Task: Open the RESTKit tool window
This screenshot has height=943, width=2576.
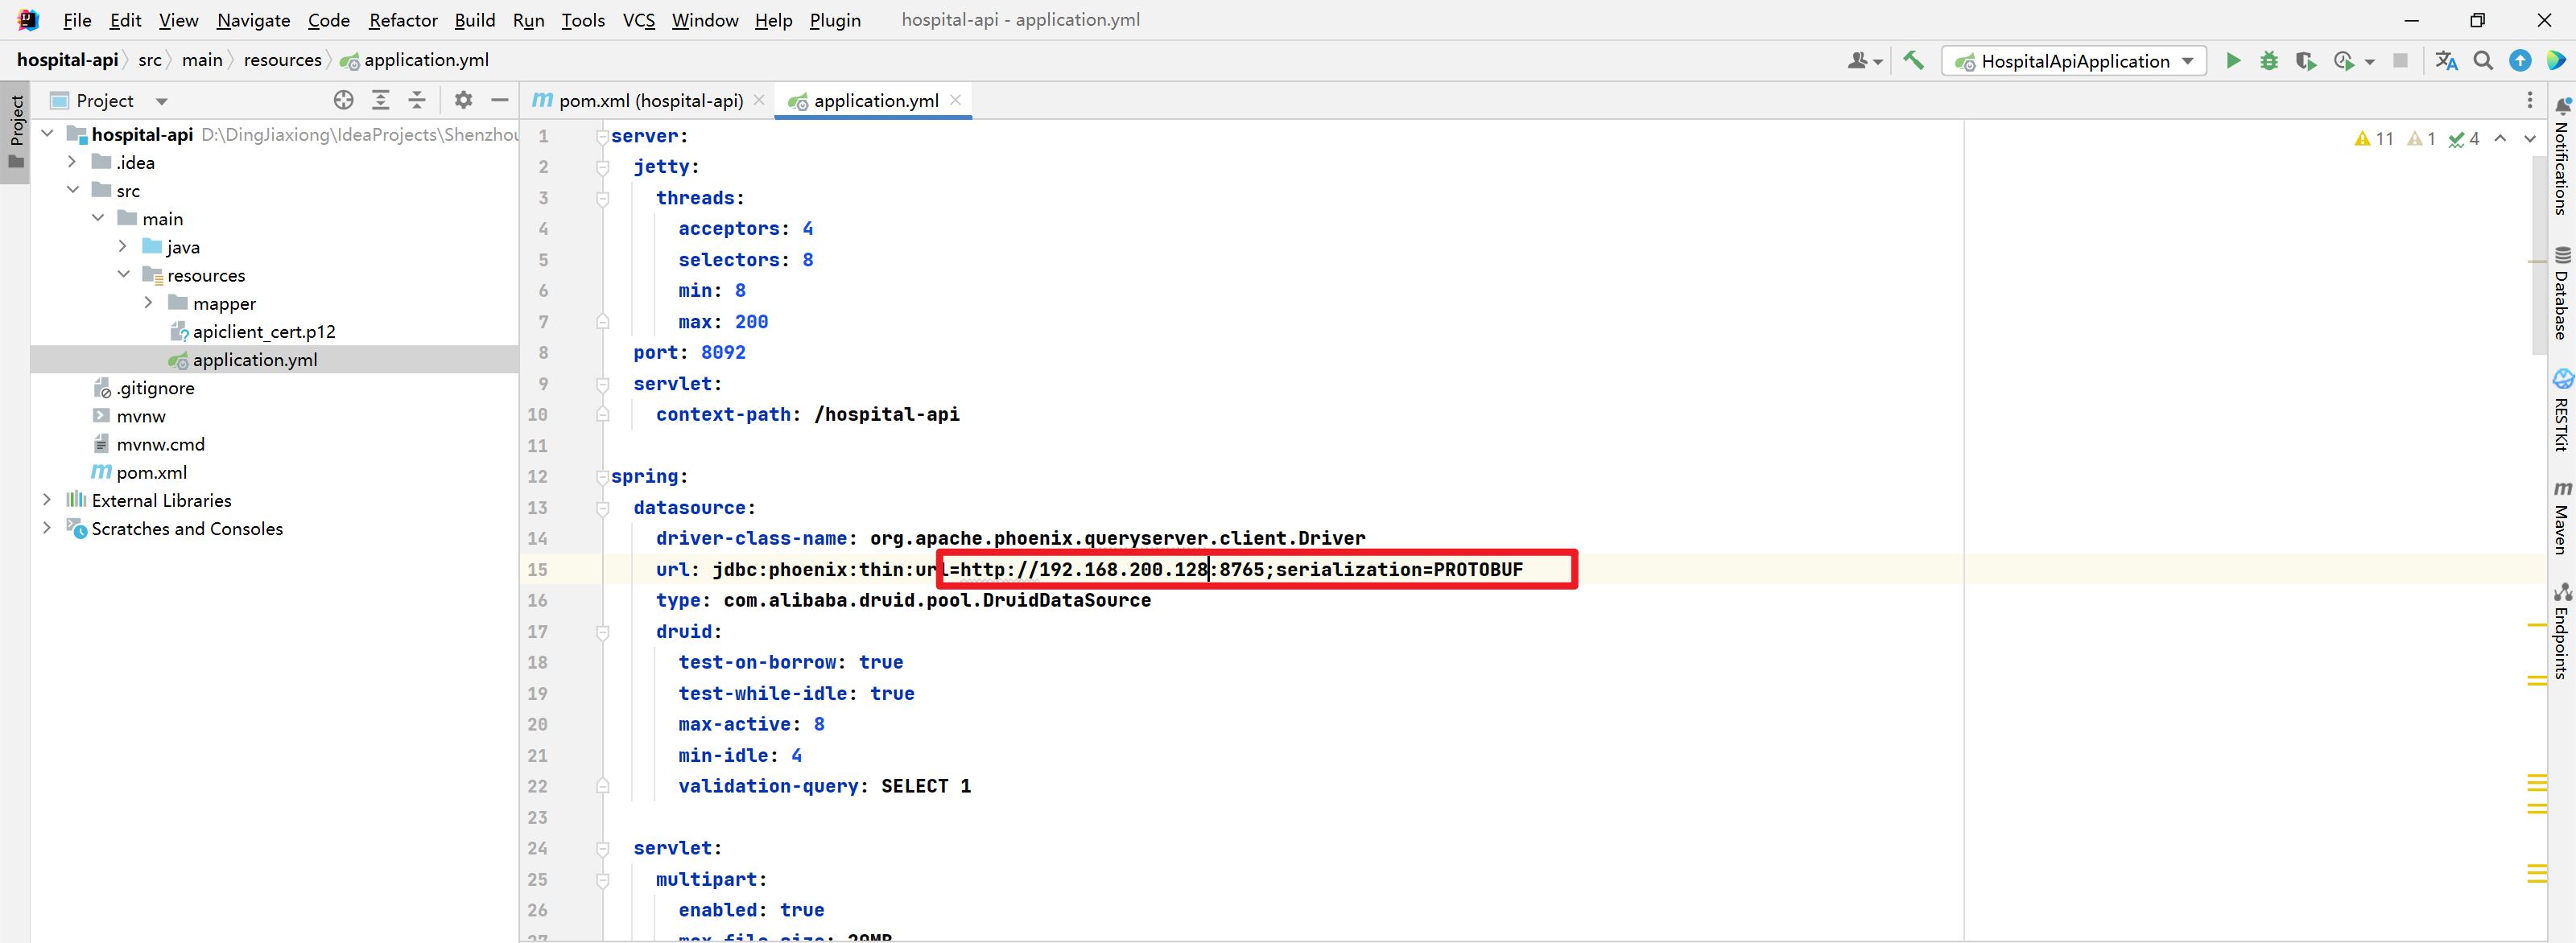Action: coord(2562,410)
